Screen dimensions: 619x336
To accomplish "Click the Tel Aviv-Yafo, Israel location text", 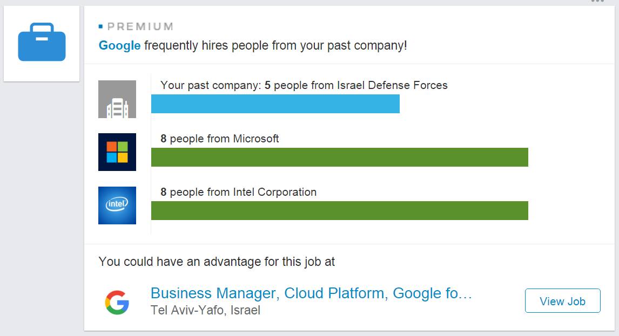I will coord(205,311).
